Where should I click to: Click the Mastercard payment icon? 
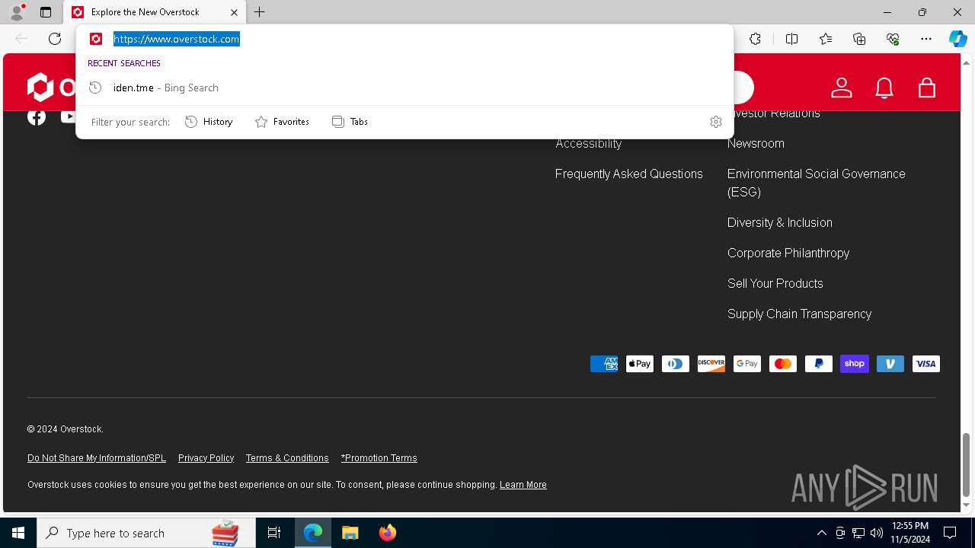tap(783, 364)
